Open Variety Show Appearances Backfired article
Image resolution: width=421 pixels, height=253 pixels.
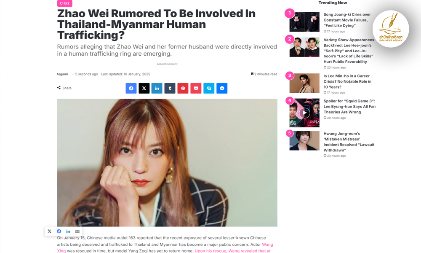click(349, 51)
